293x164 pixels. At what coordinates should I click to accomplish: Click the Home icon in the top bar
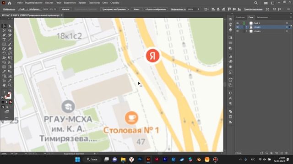click(10, 3)
